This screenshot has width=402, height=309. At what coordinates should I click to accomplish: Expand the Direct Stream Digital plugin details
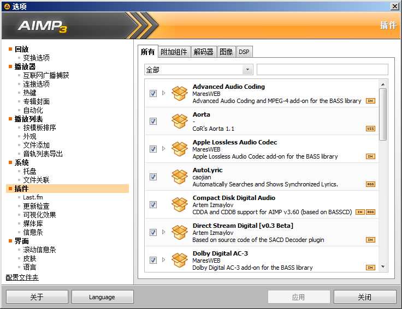point(163,232)
